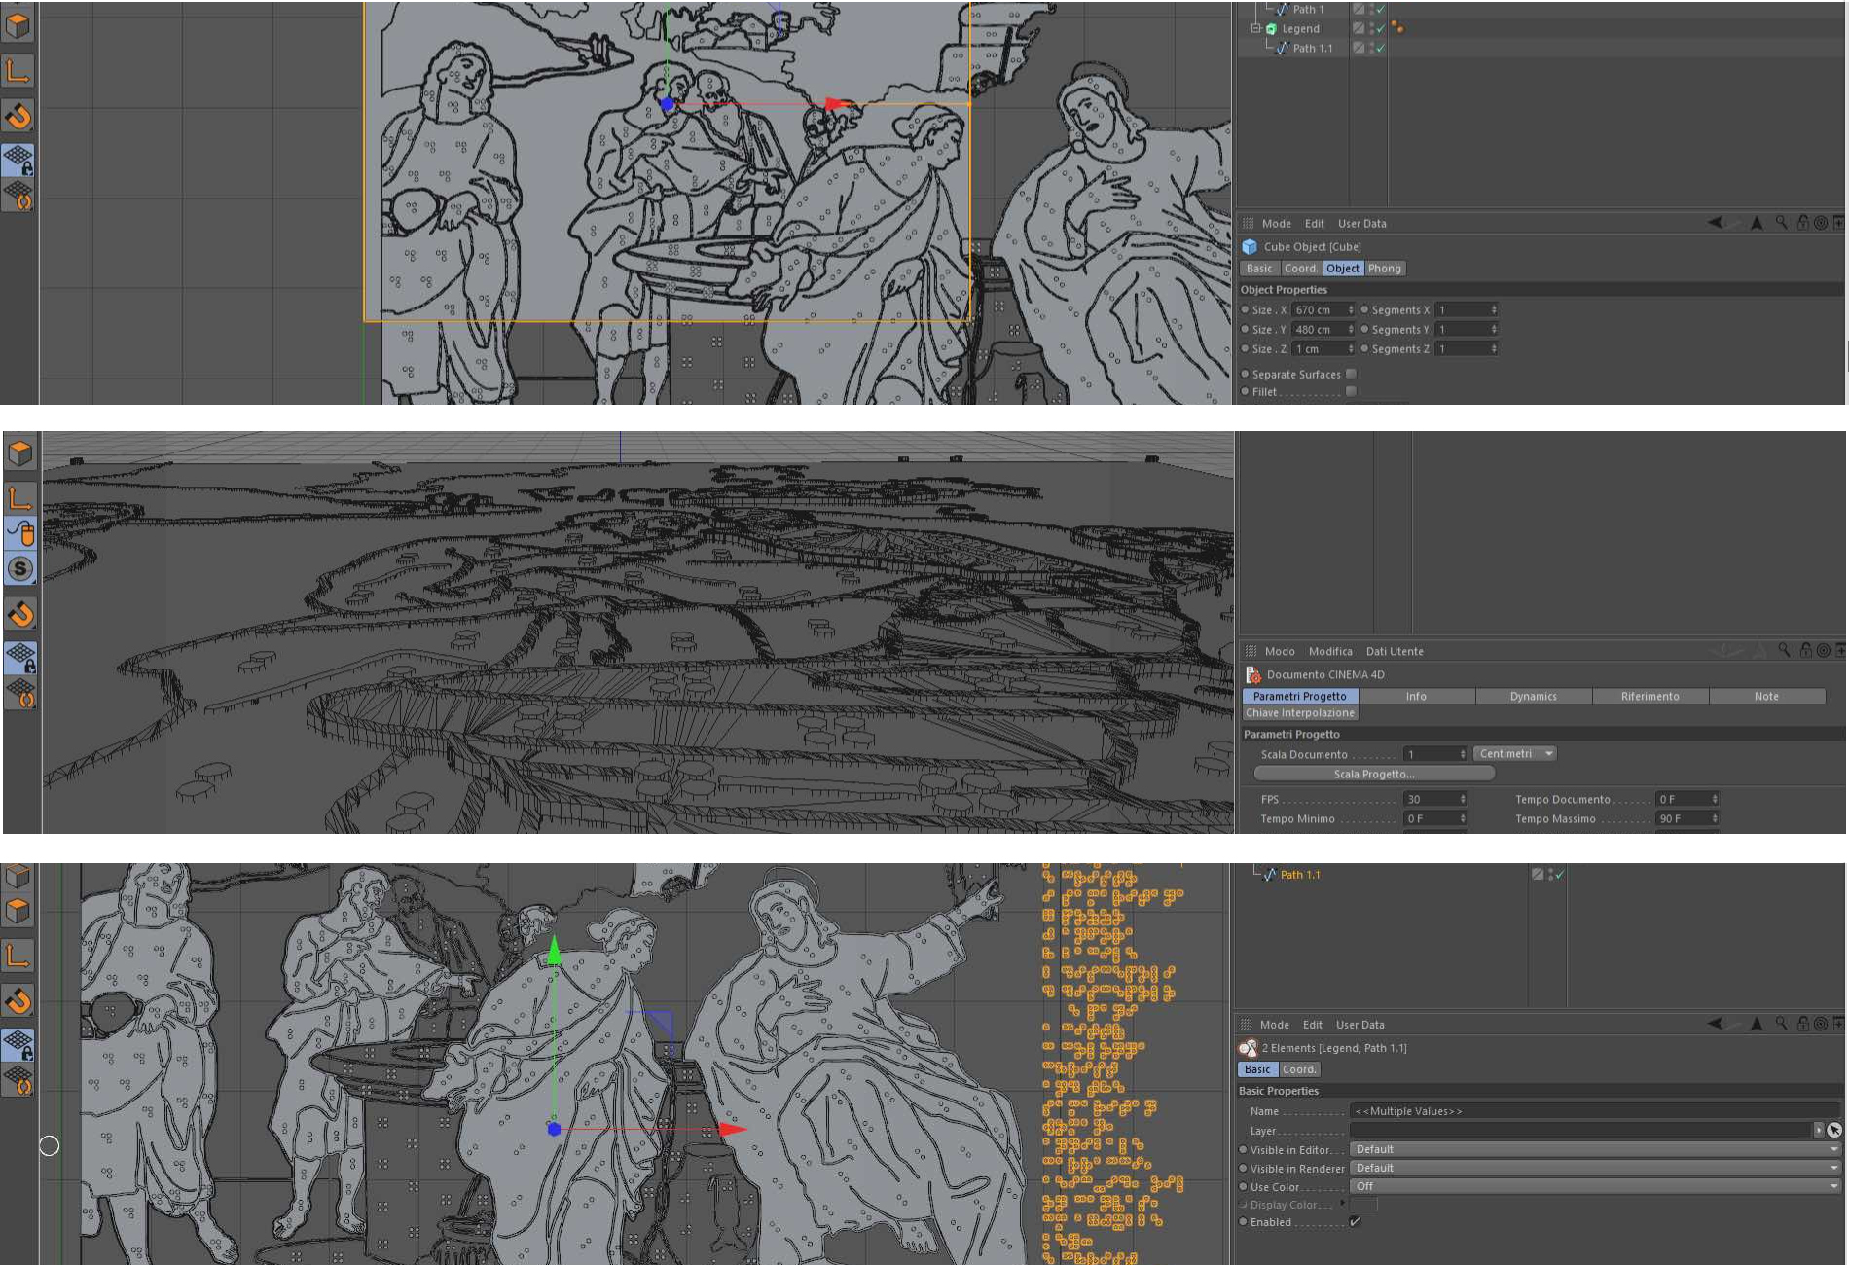Switch to the Coord. tab of the Cube Object panel
Screen dimensions: 1849x1265
point(1300,268)
